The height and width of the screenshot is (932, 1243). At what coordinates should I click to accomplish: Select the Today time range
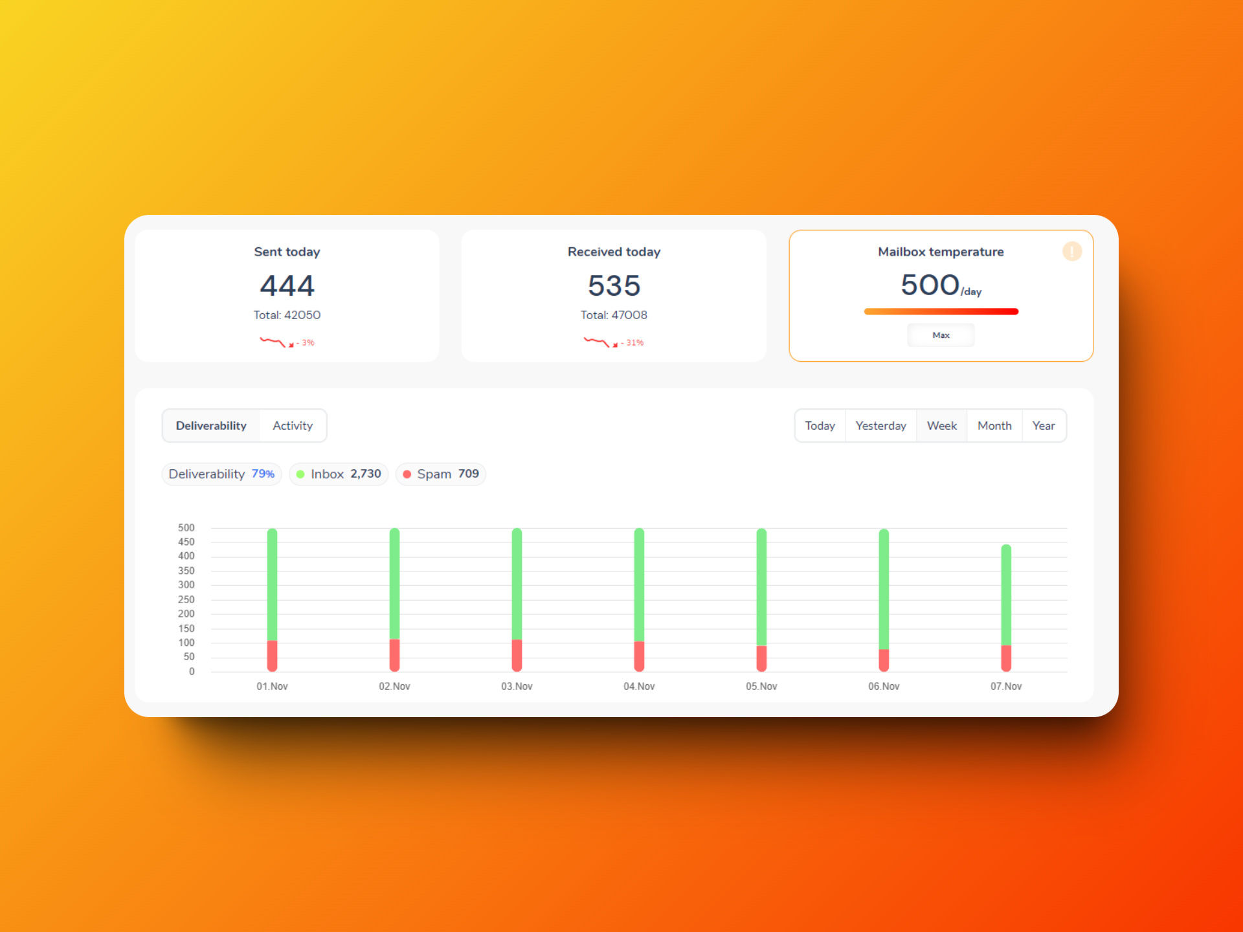pos(820,426)
